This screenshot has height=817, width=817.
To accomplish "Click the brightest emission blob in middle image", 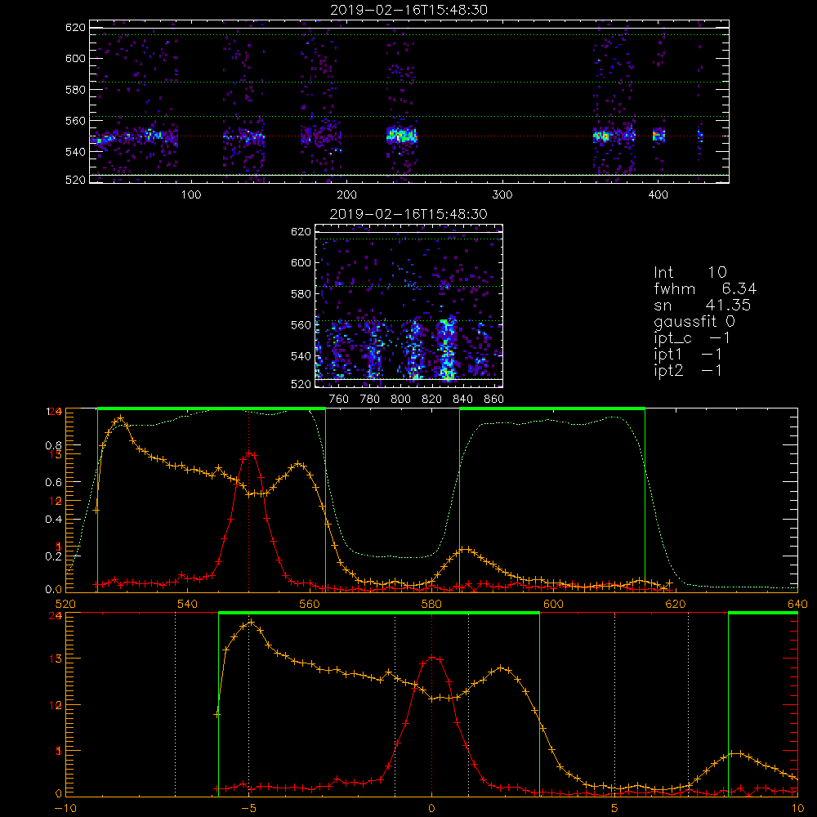I will coord(447,349).
